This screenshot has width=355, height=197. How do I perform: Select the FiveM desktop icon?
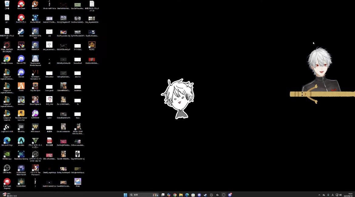coord(21,87)
